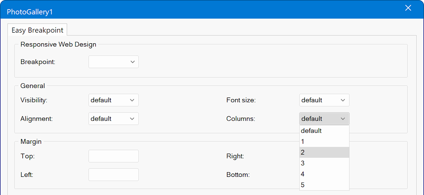Open the Breakpoint dropdown
The height and width of the screenshot is (195, 424).
(x=113, y=62)
